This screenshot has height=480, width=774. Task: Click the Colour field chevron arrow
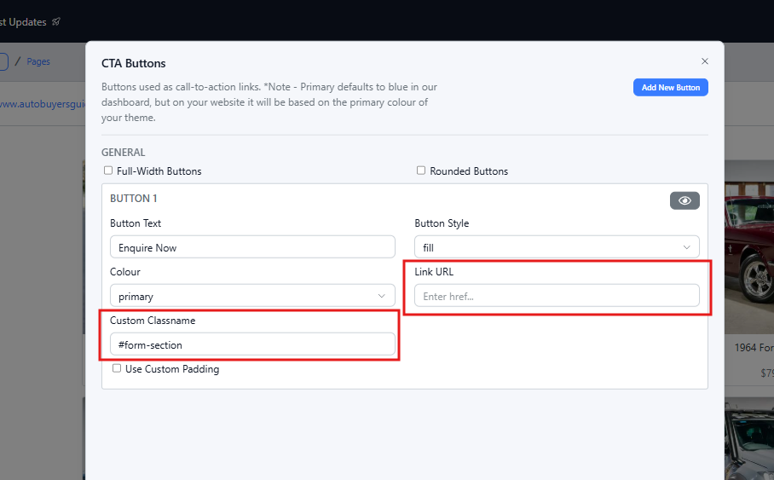click(382, 296)
